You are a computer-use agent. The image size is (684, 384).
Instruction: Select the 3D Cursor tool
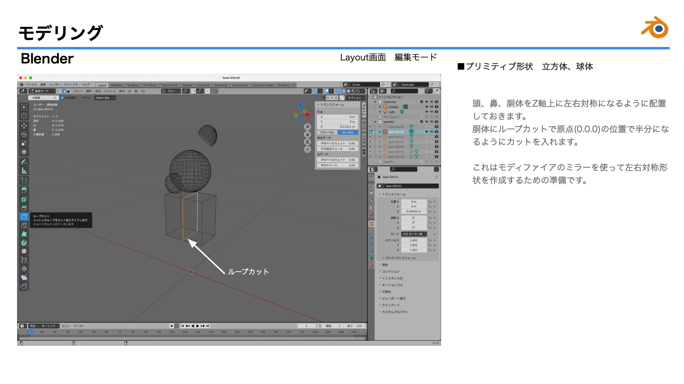24,116
